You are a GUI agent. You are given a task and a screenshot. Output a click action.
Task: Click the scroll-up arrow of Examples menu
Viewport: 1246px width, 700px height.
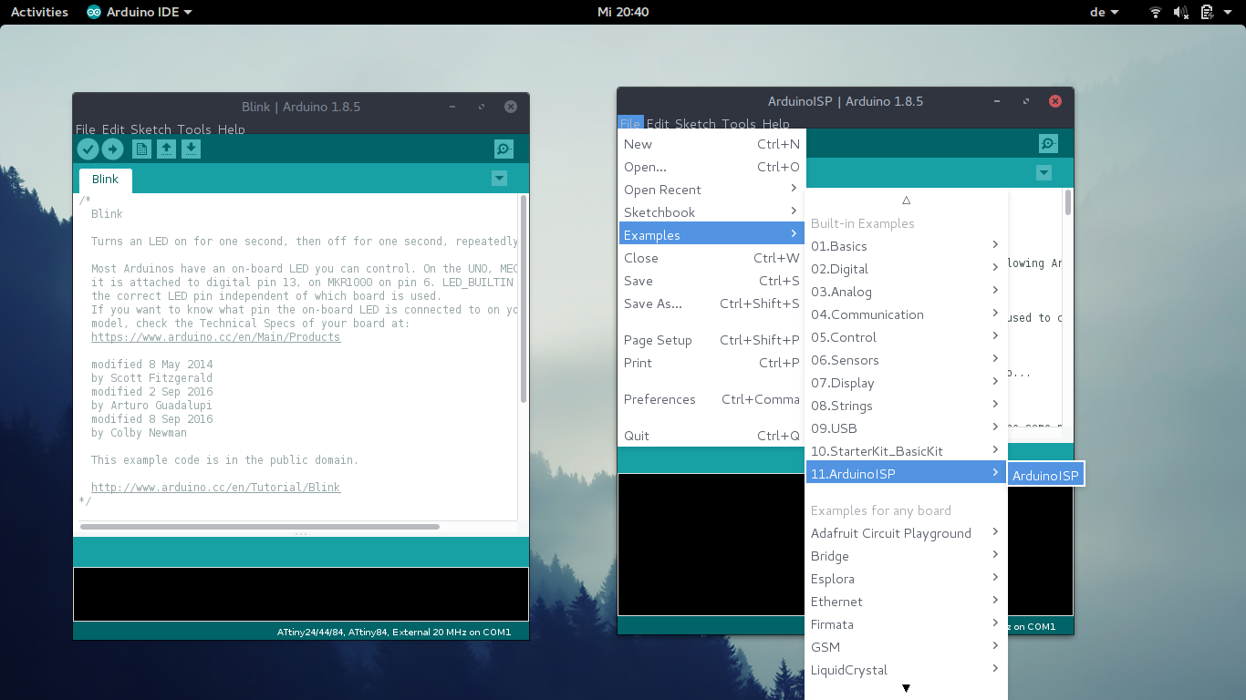click(906, 200)
